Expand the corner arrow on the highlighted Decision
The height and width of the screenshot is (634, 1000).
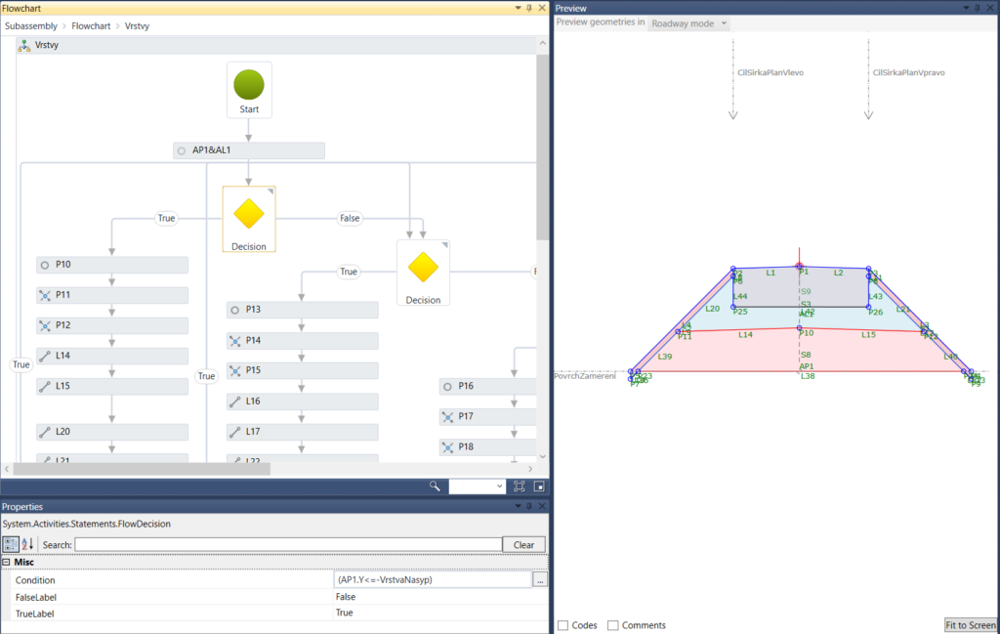point(271,191)
